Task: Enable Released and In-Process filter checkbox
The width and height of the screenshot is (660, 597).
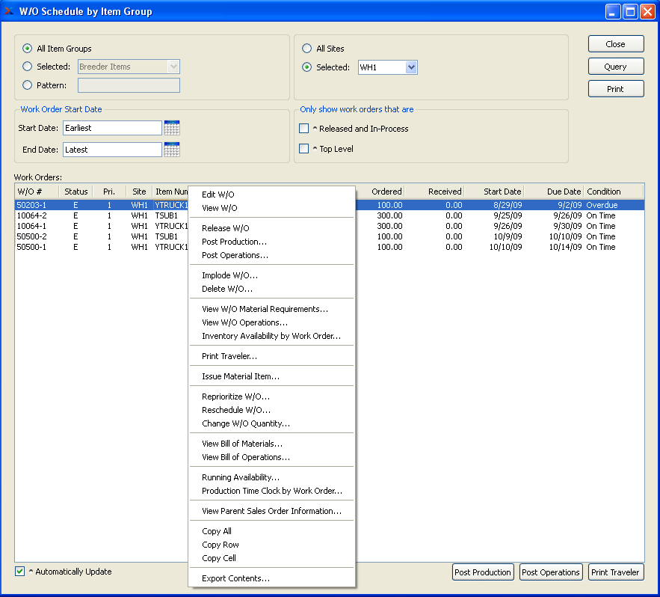Action: click(x=304, y=129)
